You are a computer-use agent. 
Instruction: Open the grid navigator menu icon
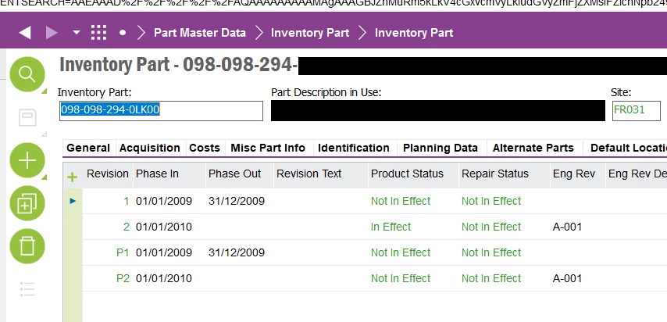(98, 33)
